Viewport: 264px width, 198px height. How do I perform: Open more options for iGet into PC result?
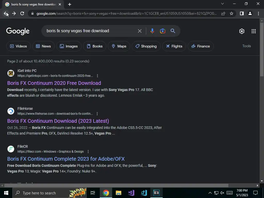coord(97,76)
